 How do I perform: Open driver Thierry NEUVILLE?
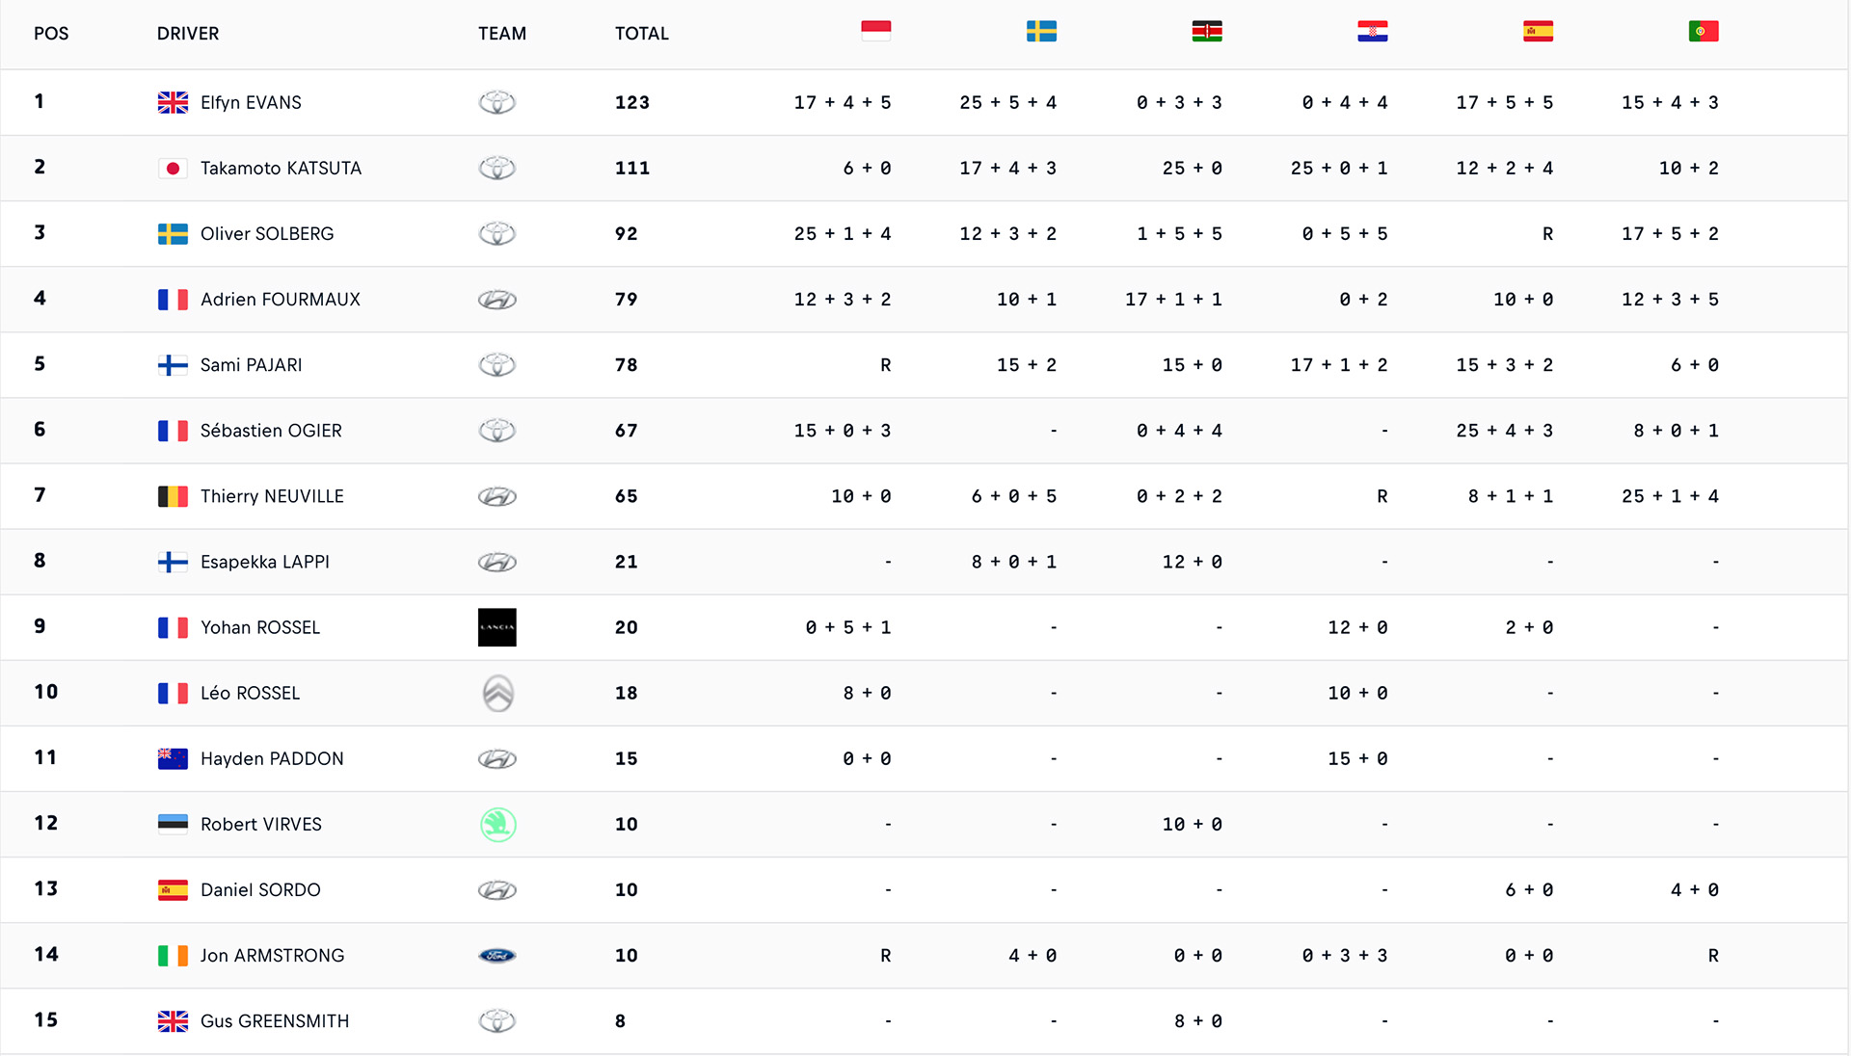272,496
